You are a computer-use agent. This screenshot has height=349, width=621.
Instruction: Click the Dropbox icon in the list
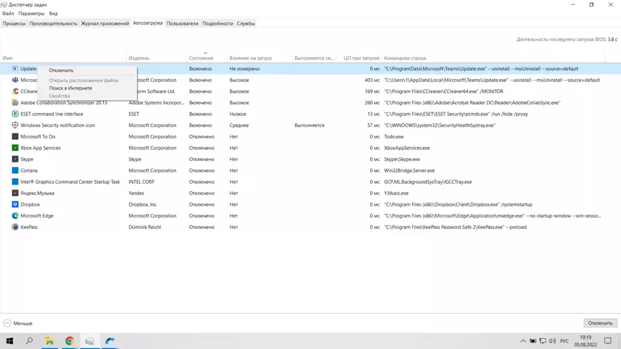coord(15,204)
